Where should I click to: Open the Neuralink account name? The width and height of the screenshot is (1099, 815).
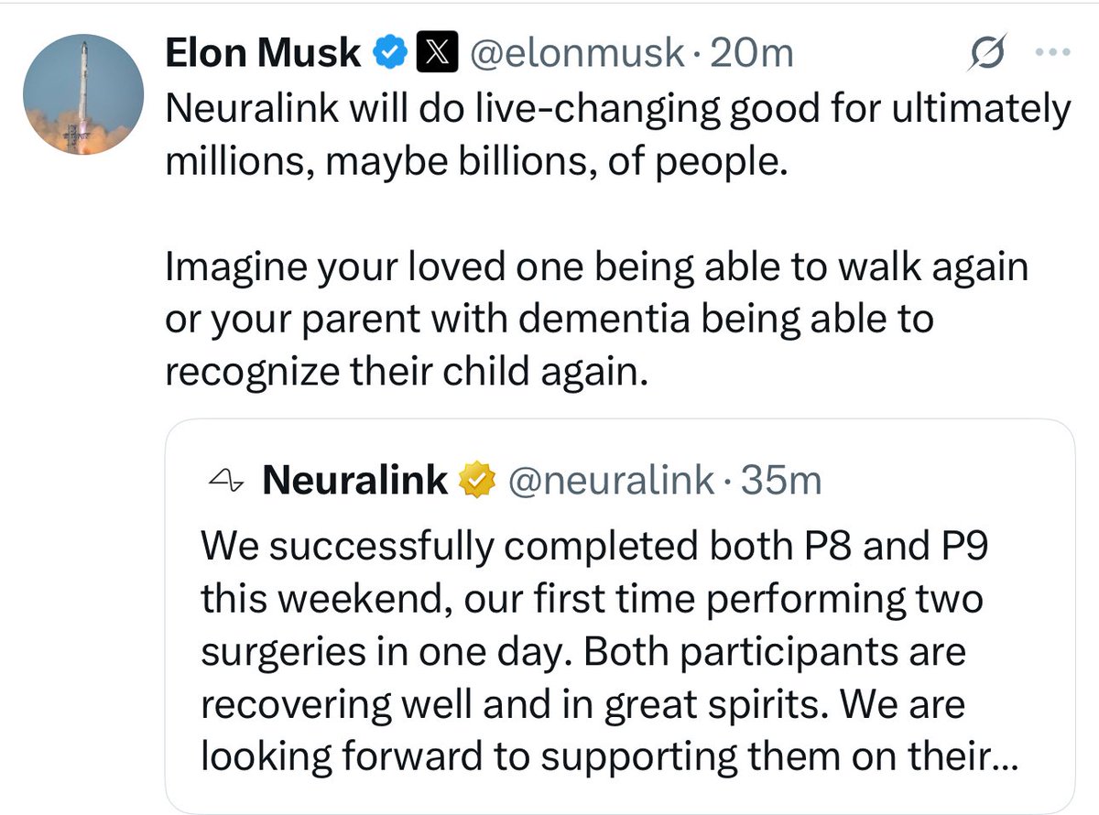355,480
